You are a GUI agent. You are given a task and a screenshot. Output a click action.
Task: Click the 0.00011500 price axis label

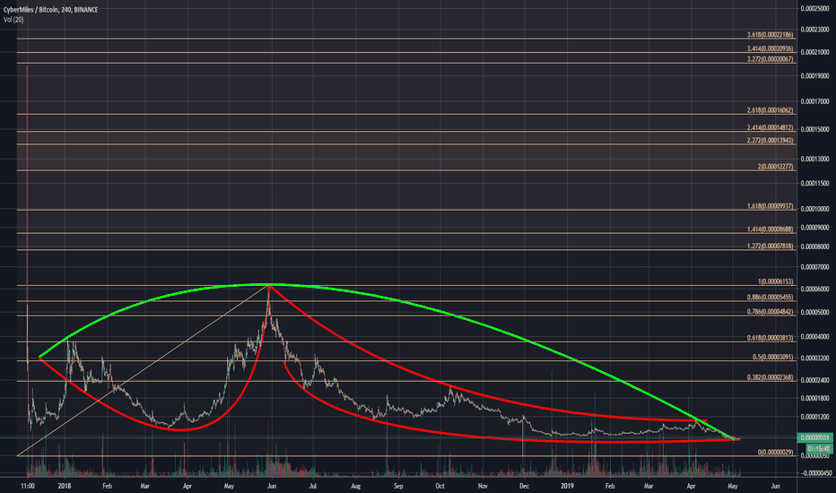click(x=814, y=184)
